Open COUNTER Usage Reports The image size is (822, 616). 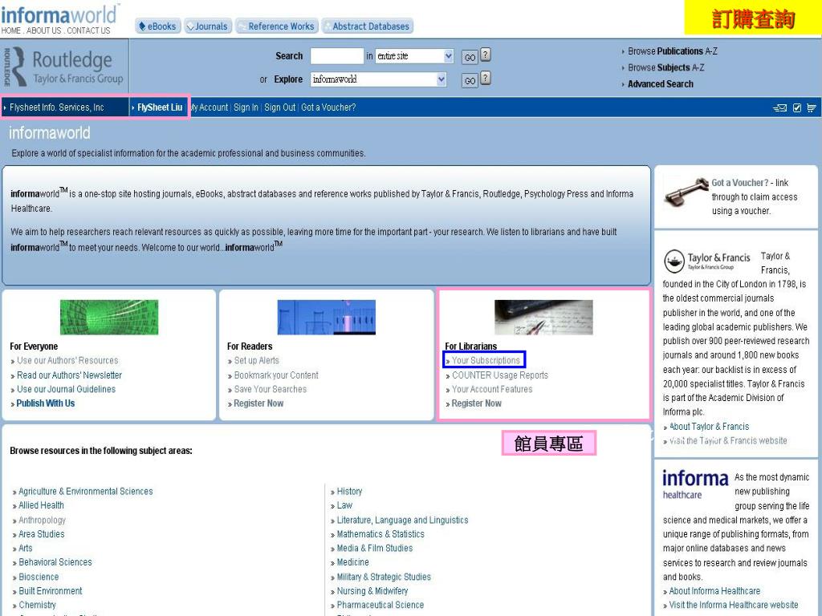[x=500, y=375]
